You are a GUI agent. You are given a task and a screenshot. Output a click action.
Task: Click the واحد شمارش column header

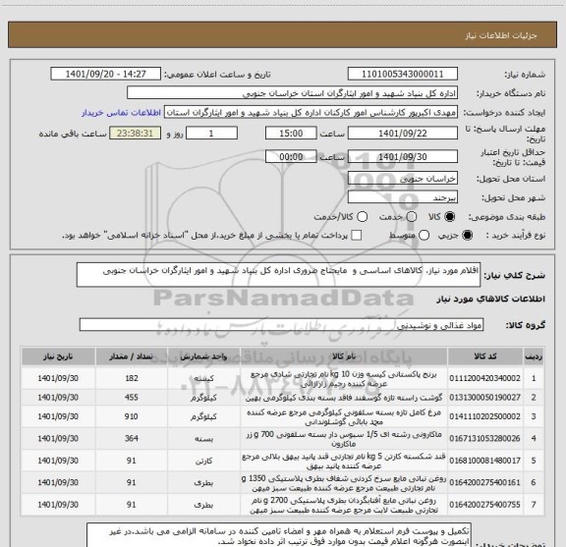click(x=203, y=356)
